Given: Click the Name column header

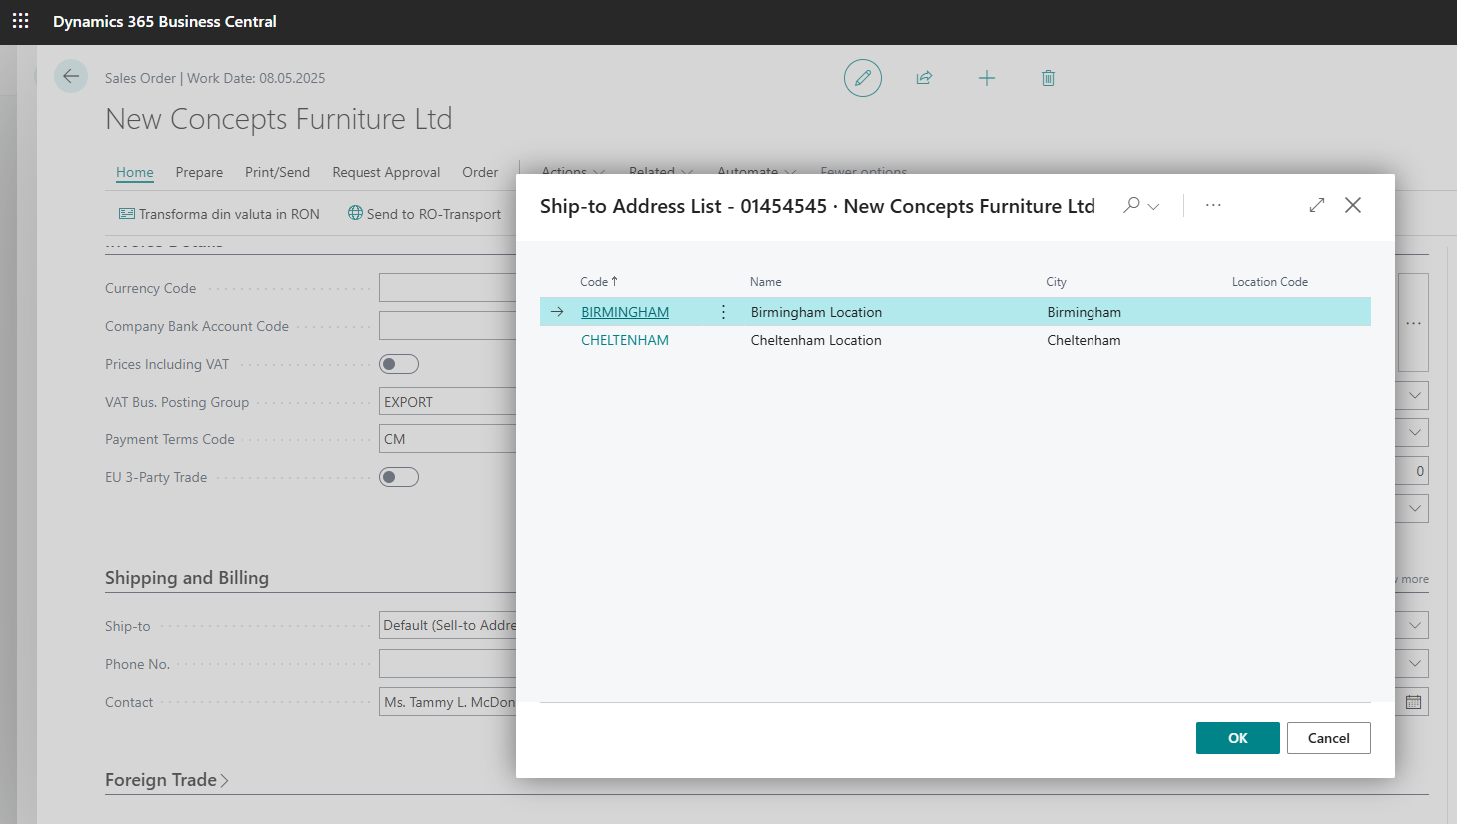Looking at the screenshot, I should pyautogui.click(x=766, y=282).
